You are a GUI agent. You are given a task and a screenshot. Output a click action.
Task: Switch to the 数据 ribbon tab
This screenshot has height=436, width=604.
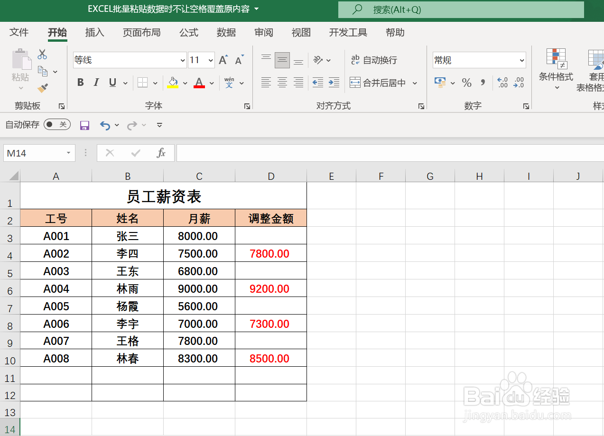[226, 32]
